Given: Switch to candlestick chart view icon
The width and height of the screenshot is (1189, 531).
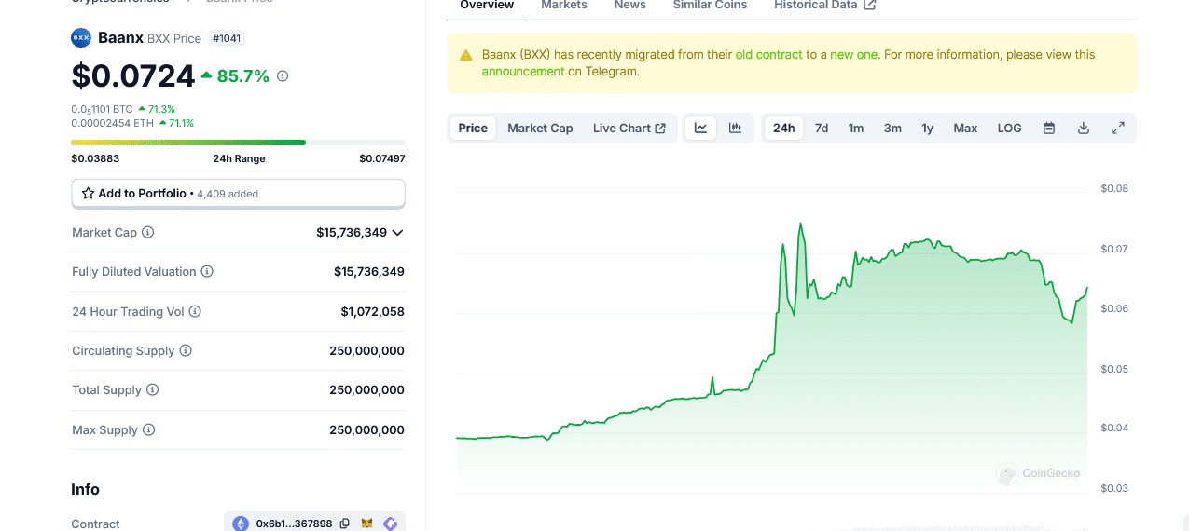Looking at the screenshot, I should tap(735, 128).
